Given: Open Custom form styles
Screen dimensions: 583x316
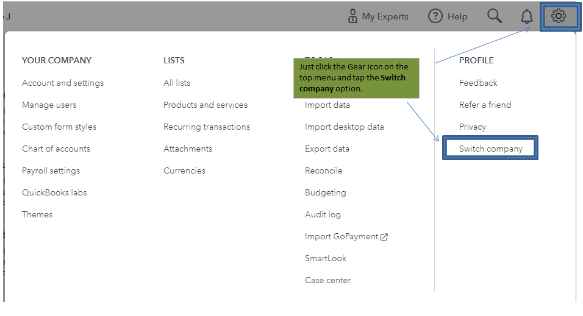Looking at the screenshot, I should tap(59, 127).
